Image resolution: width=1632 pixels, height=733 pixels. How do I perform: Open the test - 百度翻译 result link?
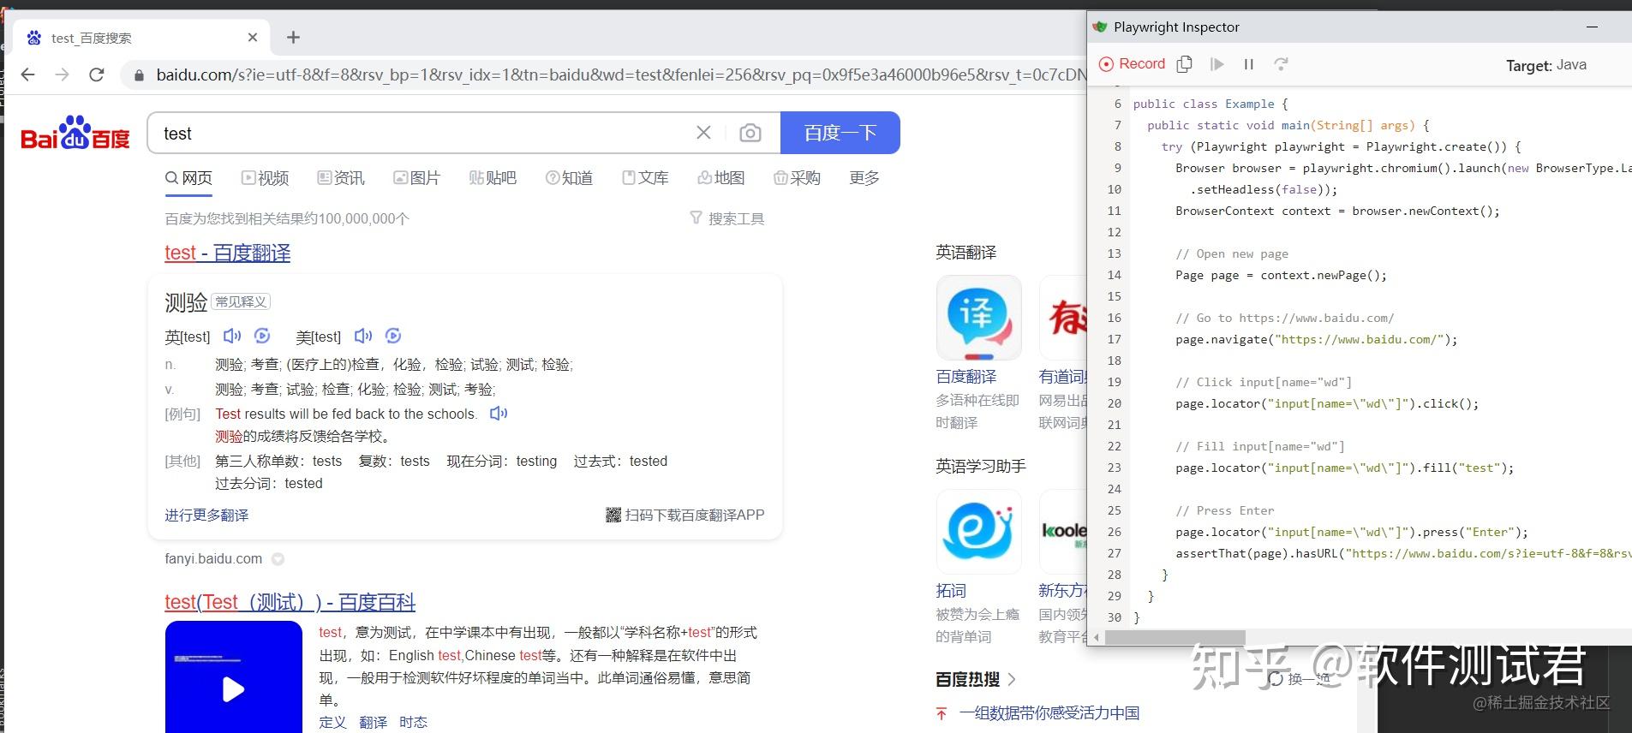pyautogui.click(x=228, y=253)
